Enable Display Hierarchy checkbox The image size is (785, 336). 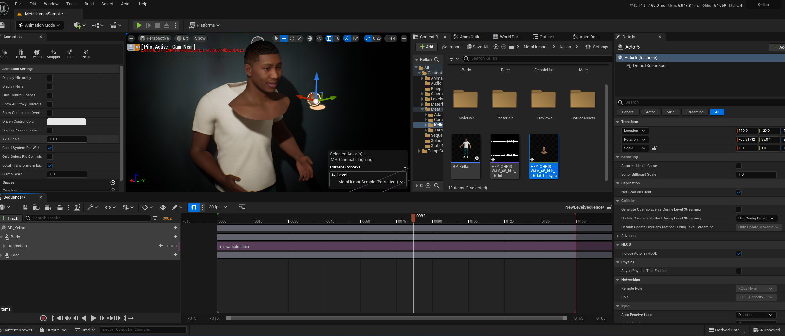tap(50, 78)
